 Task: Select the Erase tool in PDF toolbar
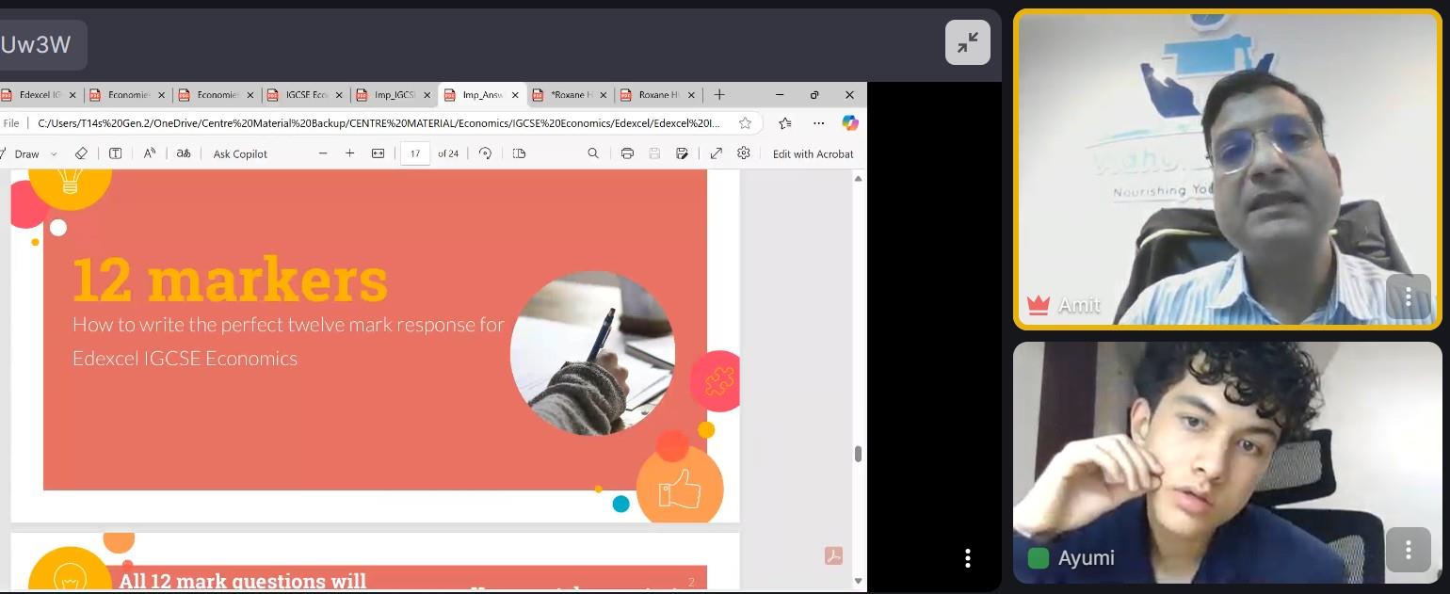pos(81,153)
